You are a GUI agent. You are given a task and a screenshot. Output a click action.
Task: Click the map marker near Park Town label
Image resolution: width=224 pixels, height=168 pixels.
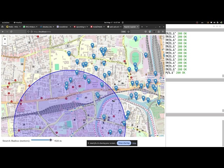(x=146, y=55)
